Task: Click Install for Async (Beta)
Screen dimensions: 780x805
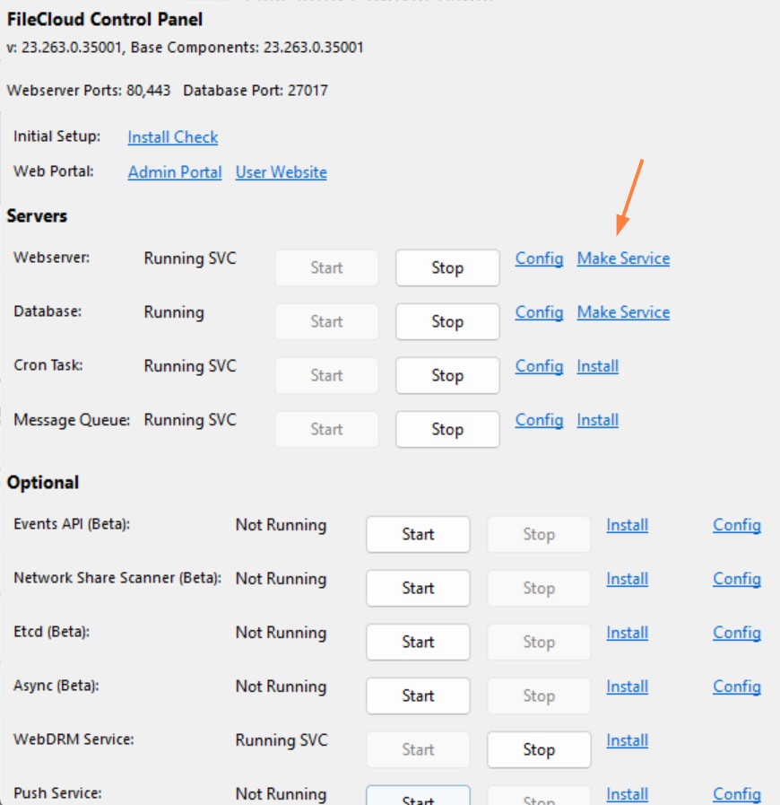Action: [628, 687]
